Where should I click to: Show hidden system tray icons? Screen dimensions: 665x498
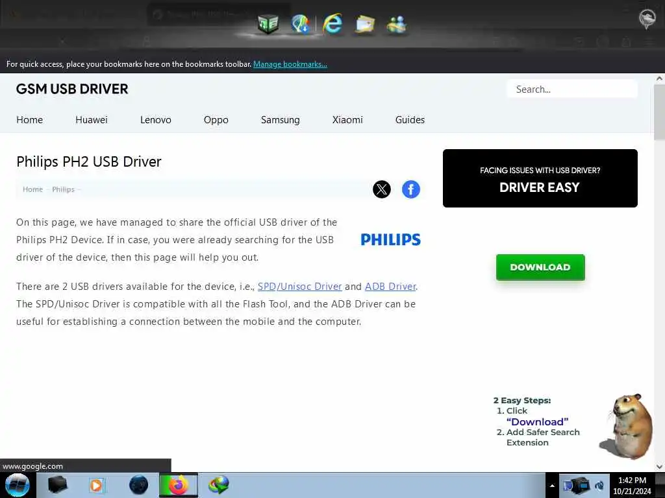[552, 486]
